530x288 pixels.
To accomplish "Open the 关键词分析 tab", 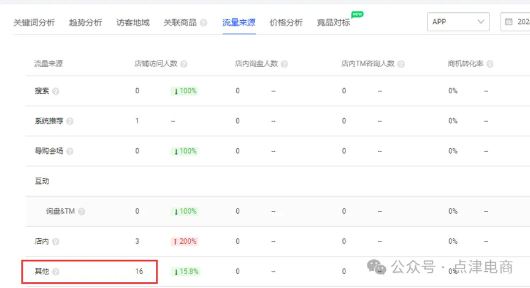I will [x=34, y=23].
